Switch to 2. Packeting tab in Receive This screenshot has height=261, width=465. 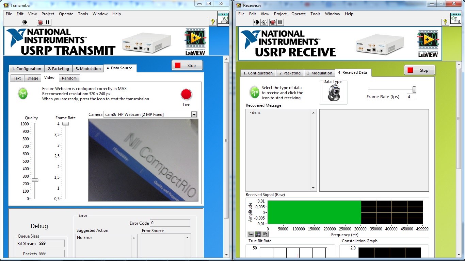pyautogui.click(x=290, y=73)
